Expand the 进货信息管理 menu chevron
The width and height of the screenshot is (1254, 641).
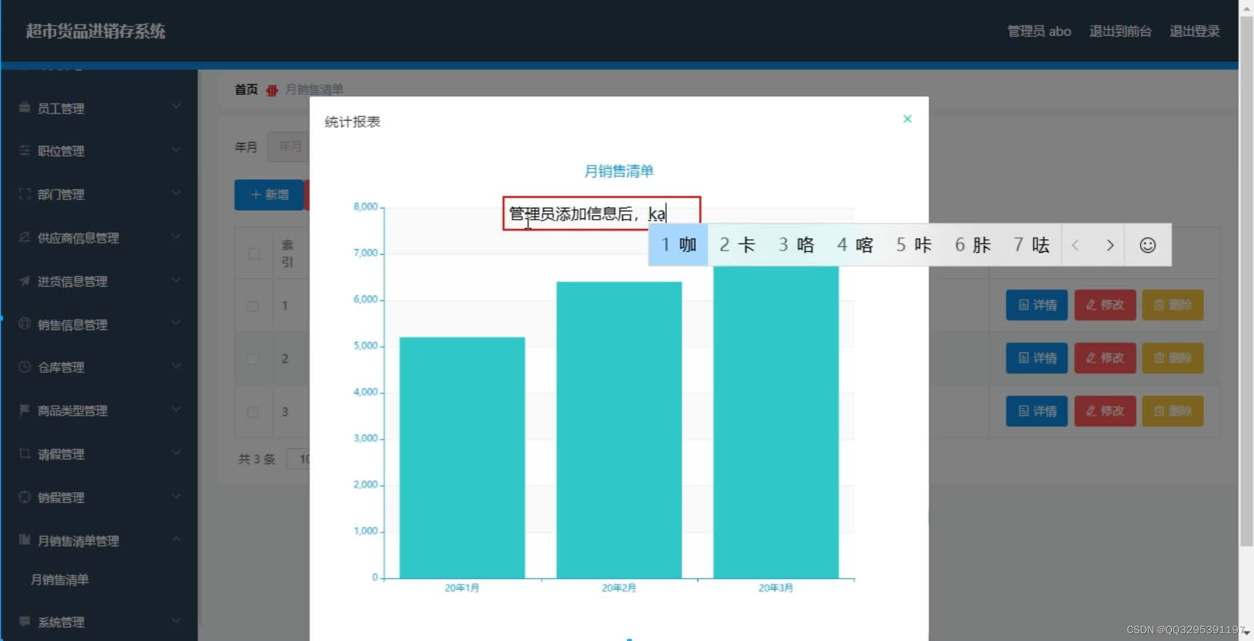point(176,280)
